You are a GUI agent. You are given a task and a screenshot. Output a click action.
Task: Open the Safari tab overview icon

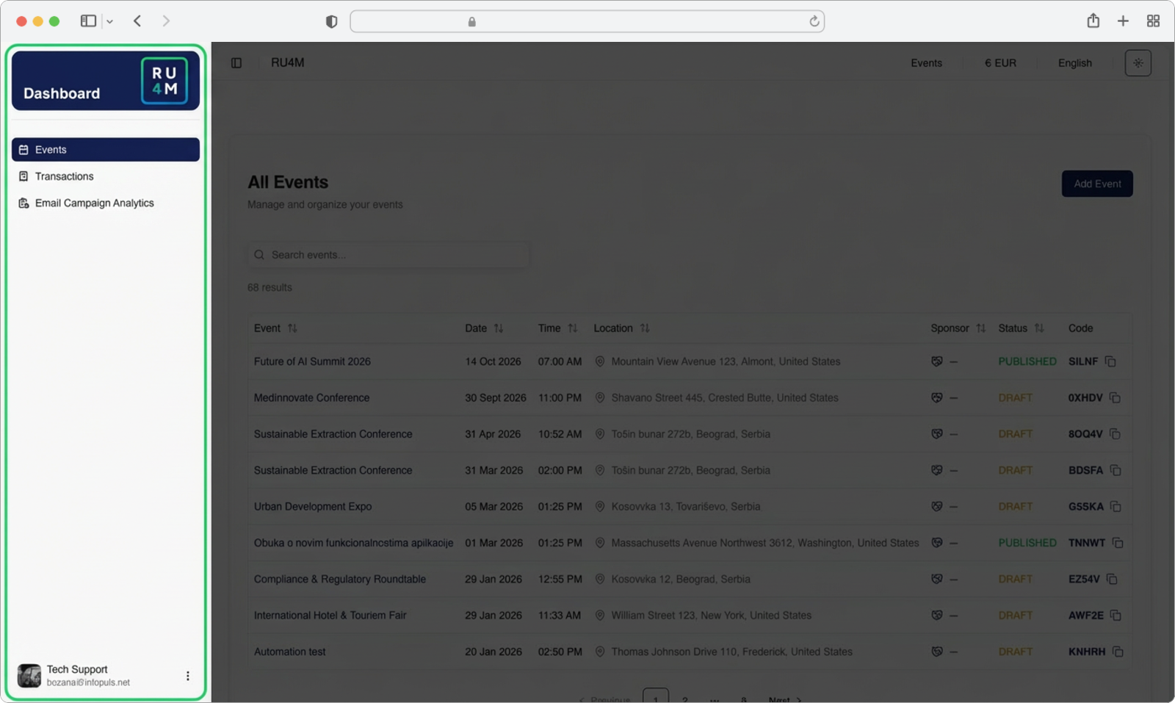click(1153, 21)
